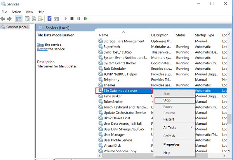Toggle the show/hide action pane icon

[56, 19]
